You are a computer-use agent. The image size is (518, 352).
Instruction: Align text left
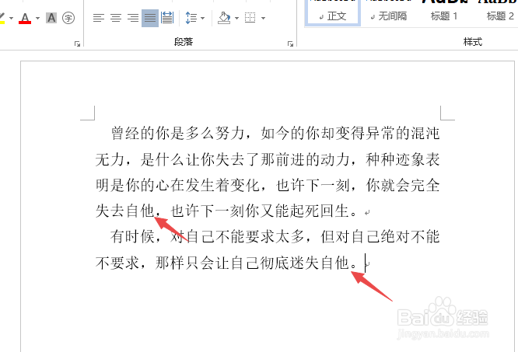pos(99,18)
